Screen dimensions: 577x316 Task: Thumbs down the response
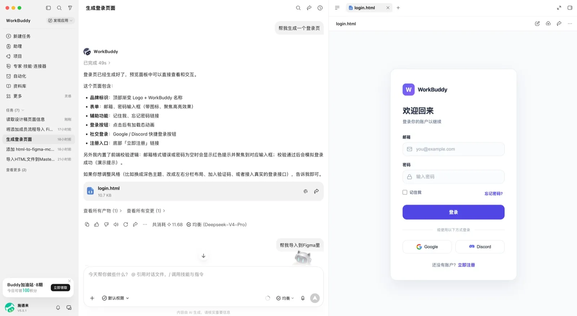106,224
